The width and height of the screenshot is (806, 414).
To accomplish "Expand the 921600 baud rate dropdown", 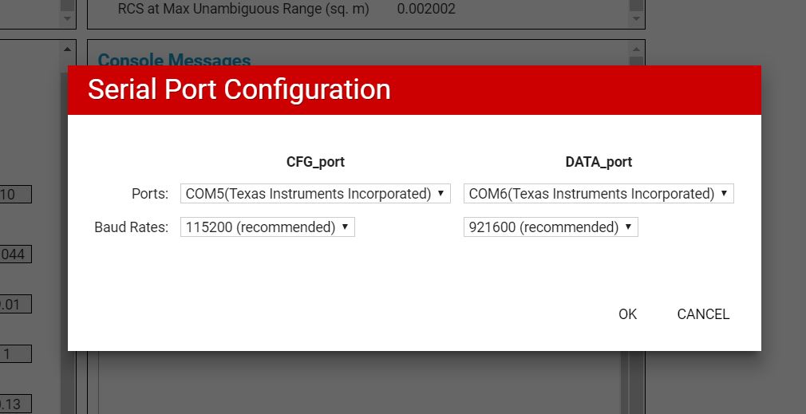I will 551,227.
